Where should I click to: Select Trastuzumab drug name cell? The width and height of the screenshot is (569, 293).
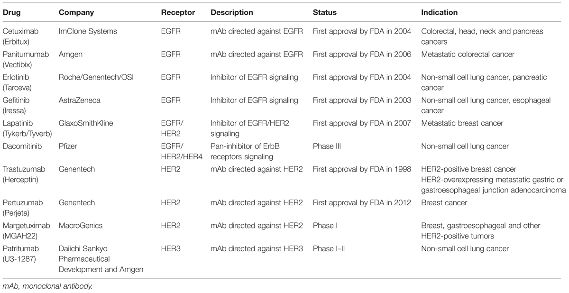point(22,174)
